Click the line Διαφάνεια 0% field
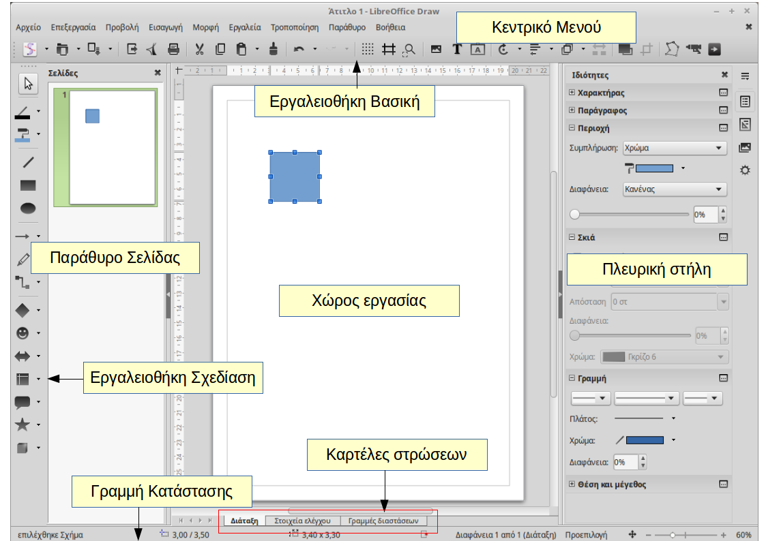766x541 pixels. click(x=626, y=462)
